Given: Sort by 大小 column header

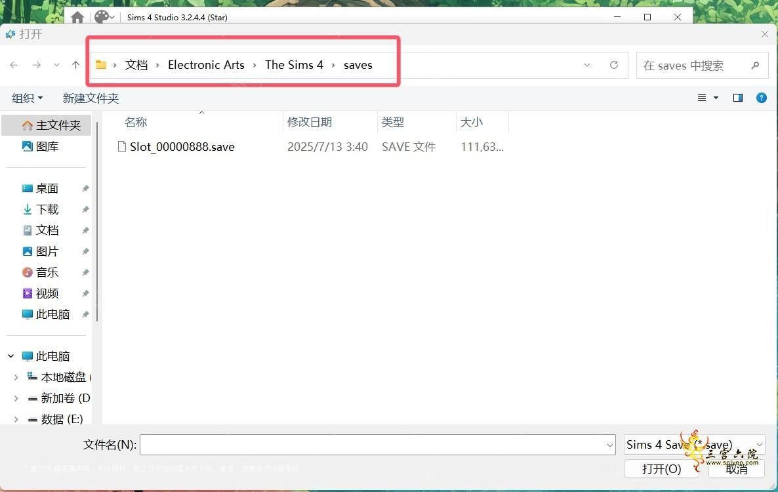Looking at the screenshot, I should tap(472, 122).
